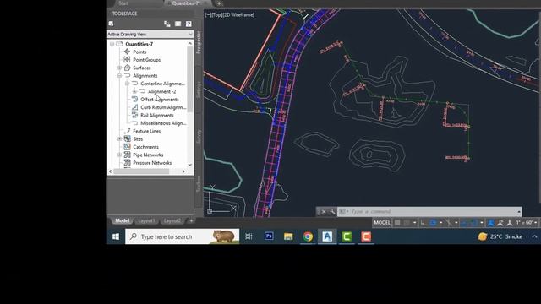The image size is (541, 304).
Task: Click the [Top] viewport view control
Action: (x=216, y=15)
